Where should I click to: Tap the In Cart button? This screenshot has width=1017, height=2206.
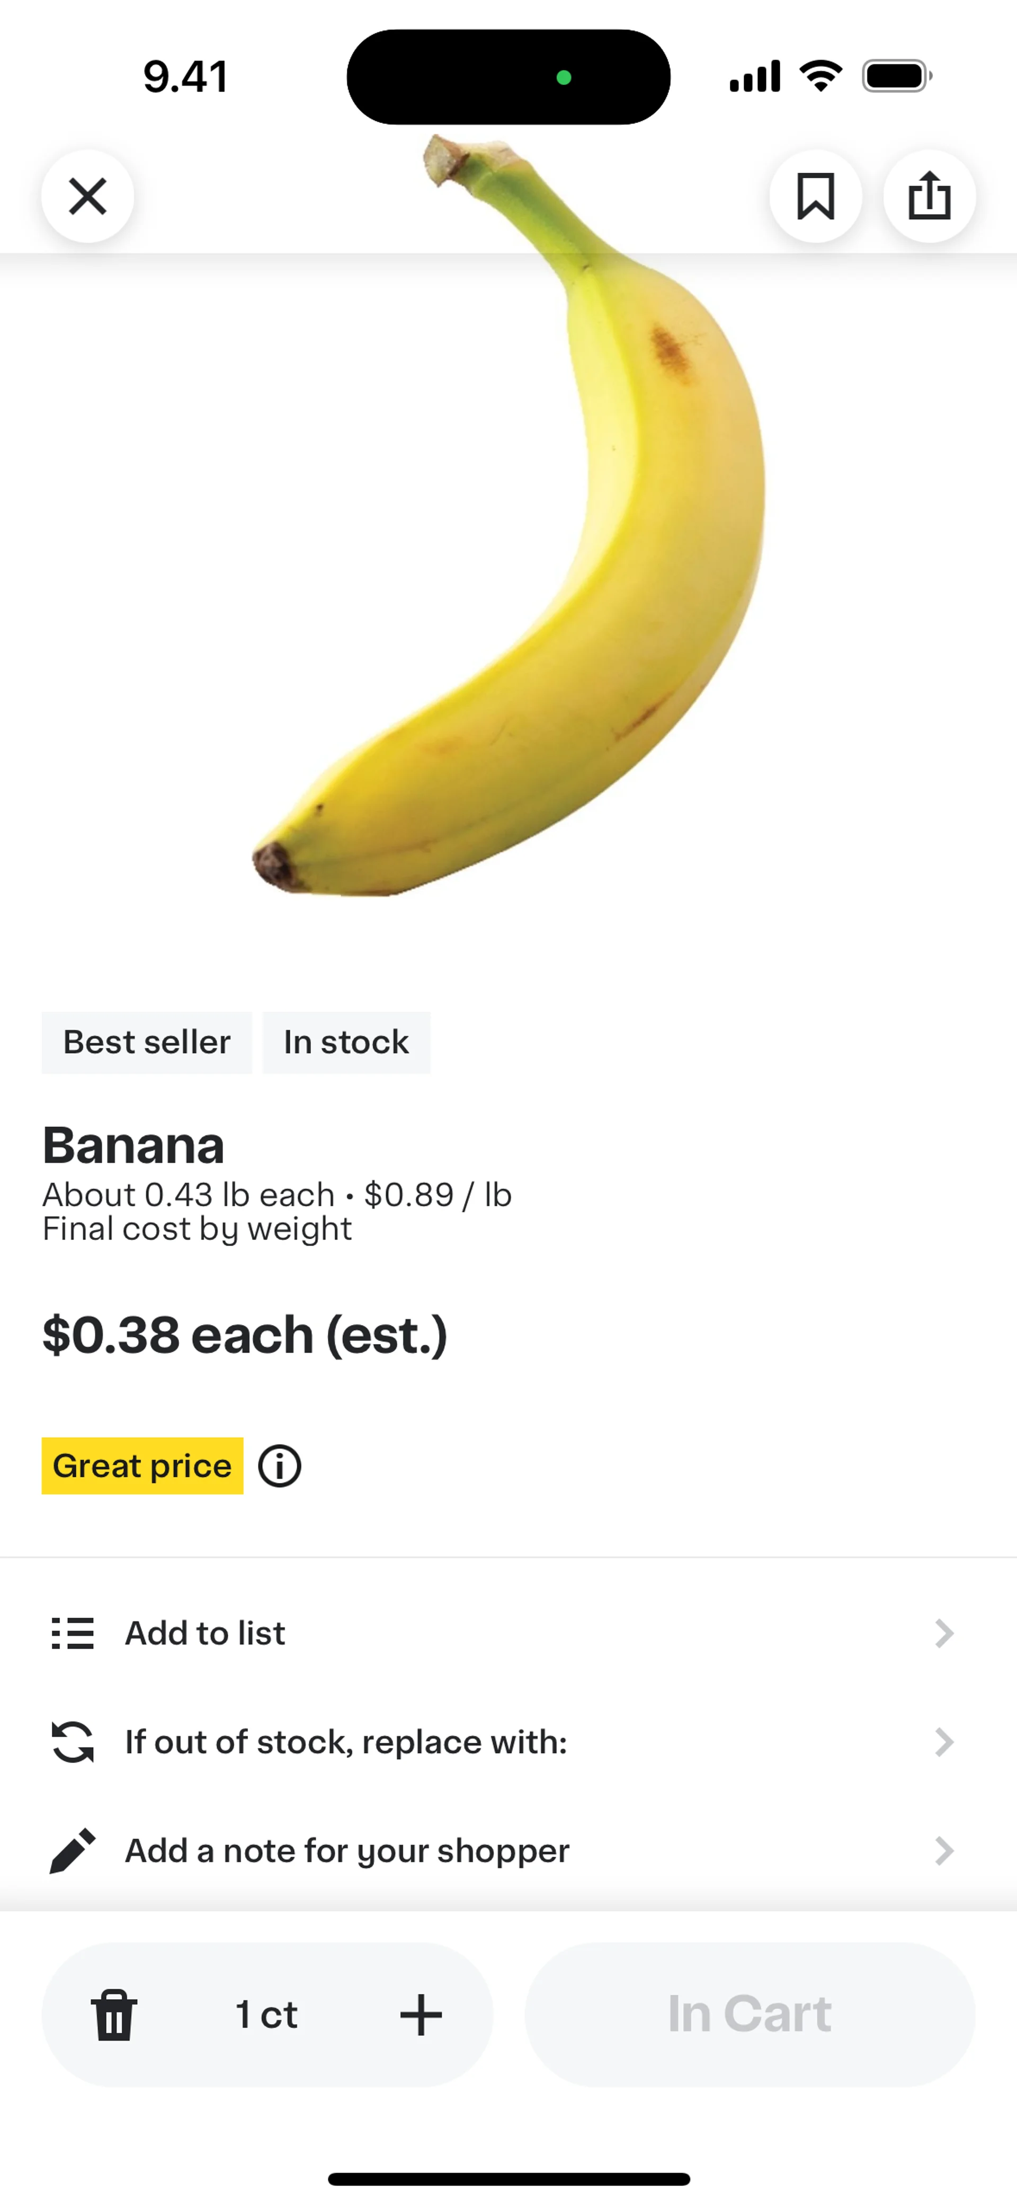(749, 2014)
